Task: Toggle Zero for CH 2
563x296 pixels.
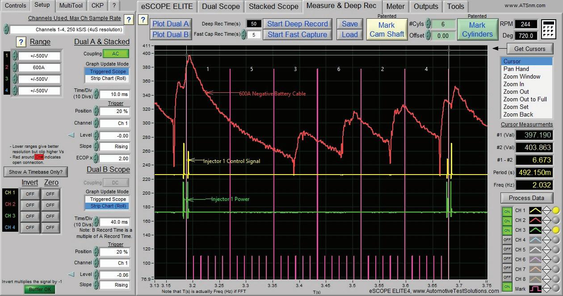Action: (x=50, y=205)
